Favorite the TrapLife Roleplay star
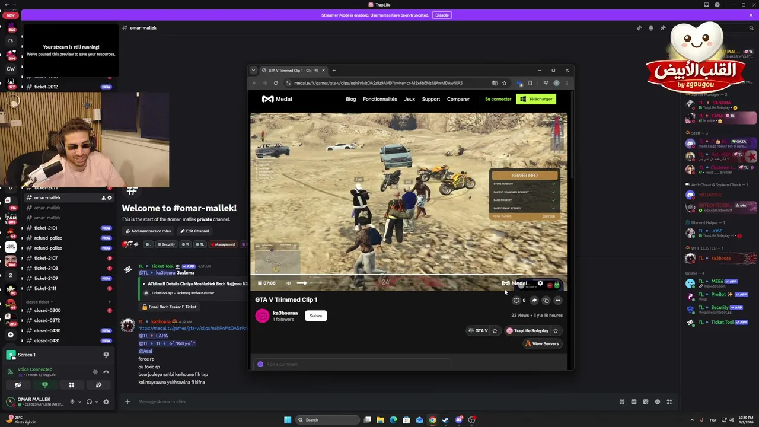The image size is (759, 427). pos(556,331)
